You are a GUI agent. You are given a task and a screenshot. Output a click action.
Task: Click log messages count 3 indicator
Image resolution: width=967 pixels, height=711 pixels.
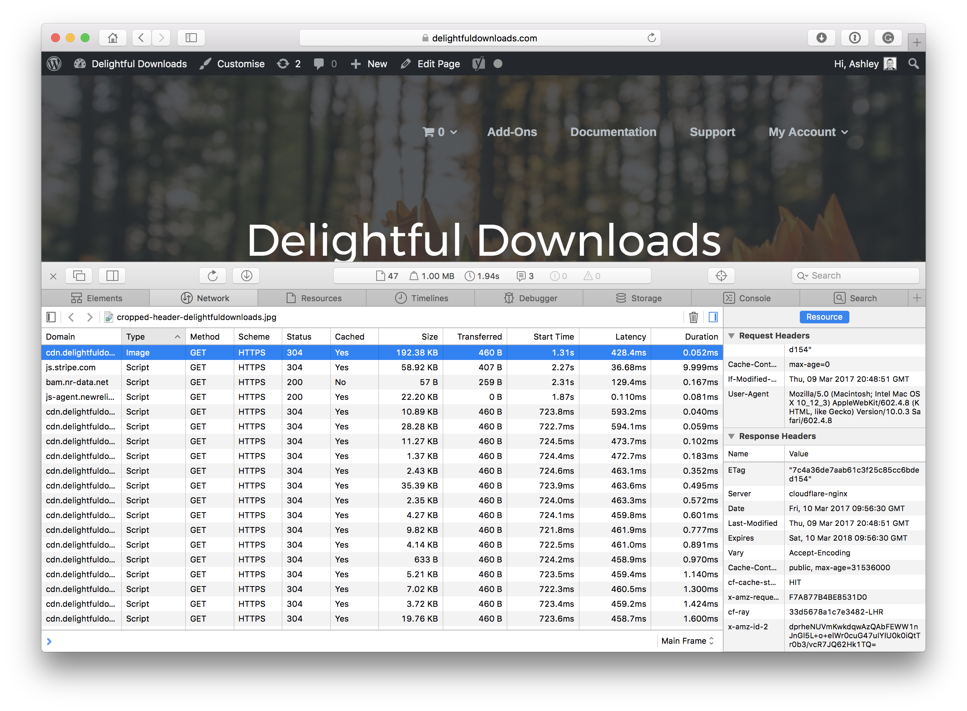pos(525,276)
